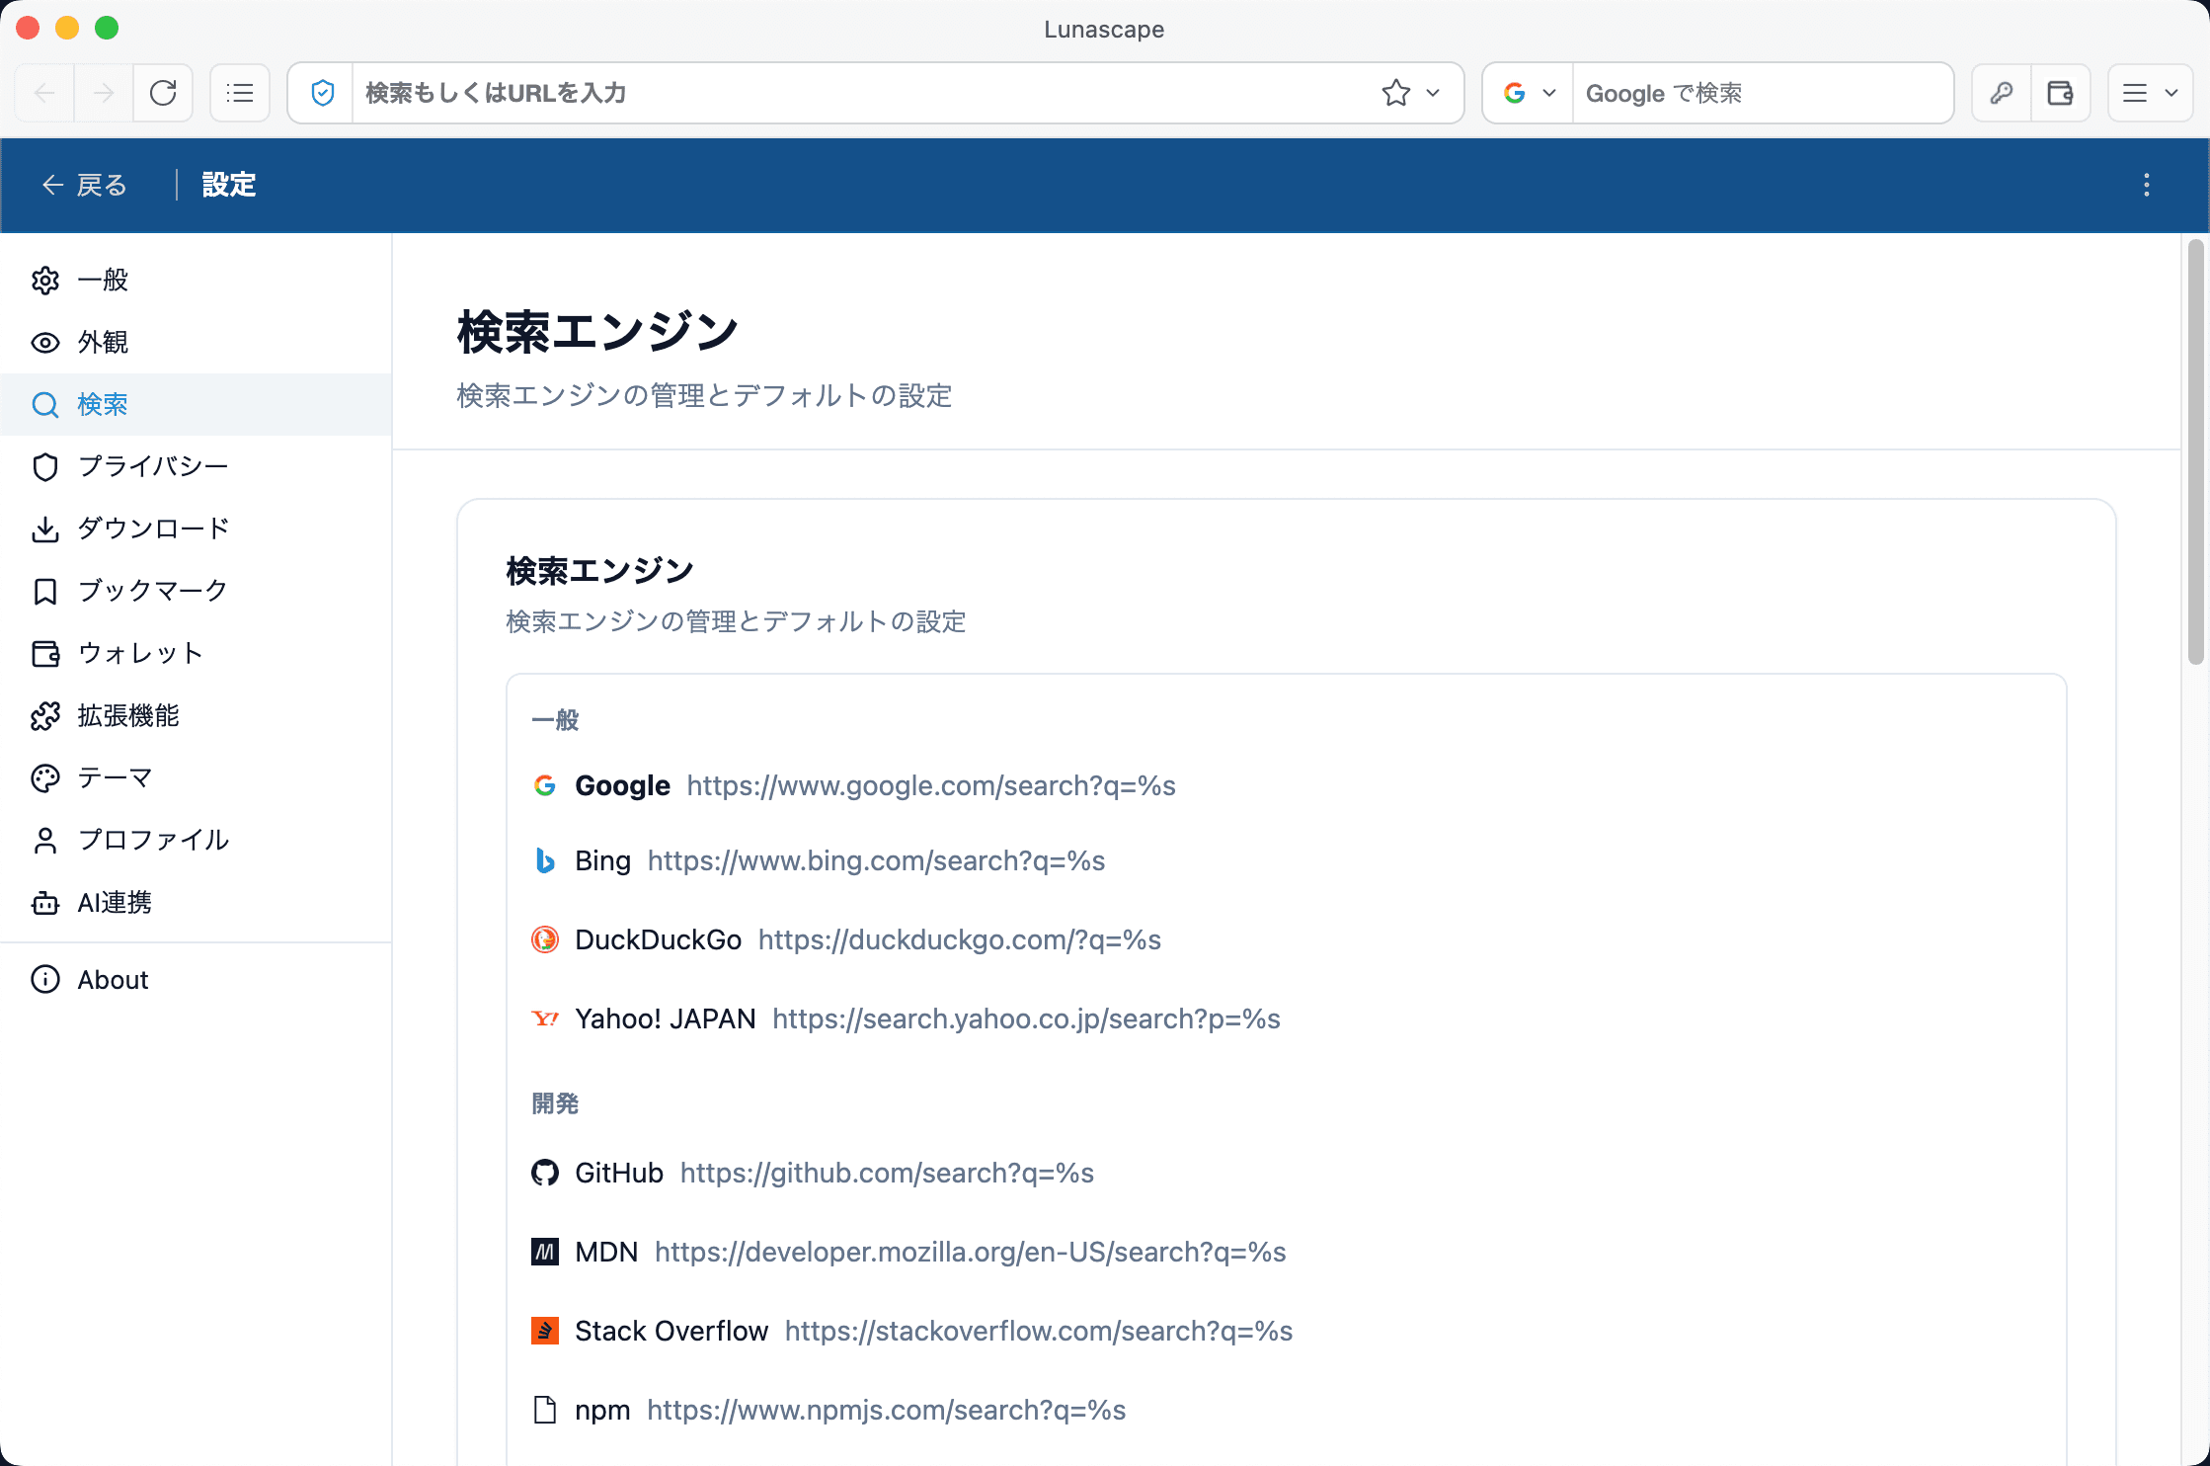Viewport: 2210px width, 1466px height.
Task: Open テーマ settings
Action: [x=196, y=777]
